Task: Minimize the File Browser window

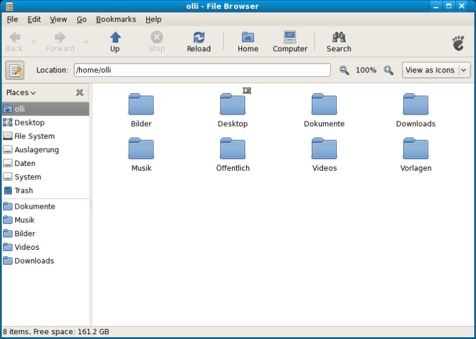Action: pyautogui.click(x=436, y=6)
